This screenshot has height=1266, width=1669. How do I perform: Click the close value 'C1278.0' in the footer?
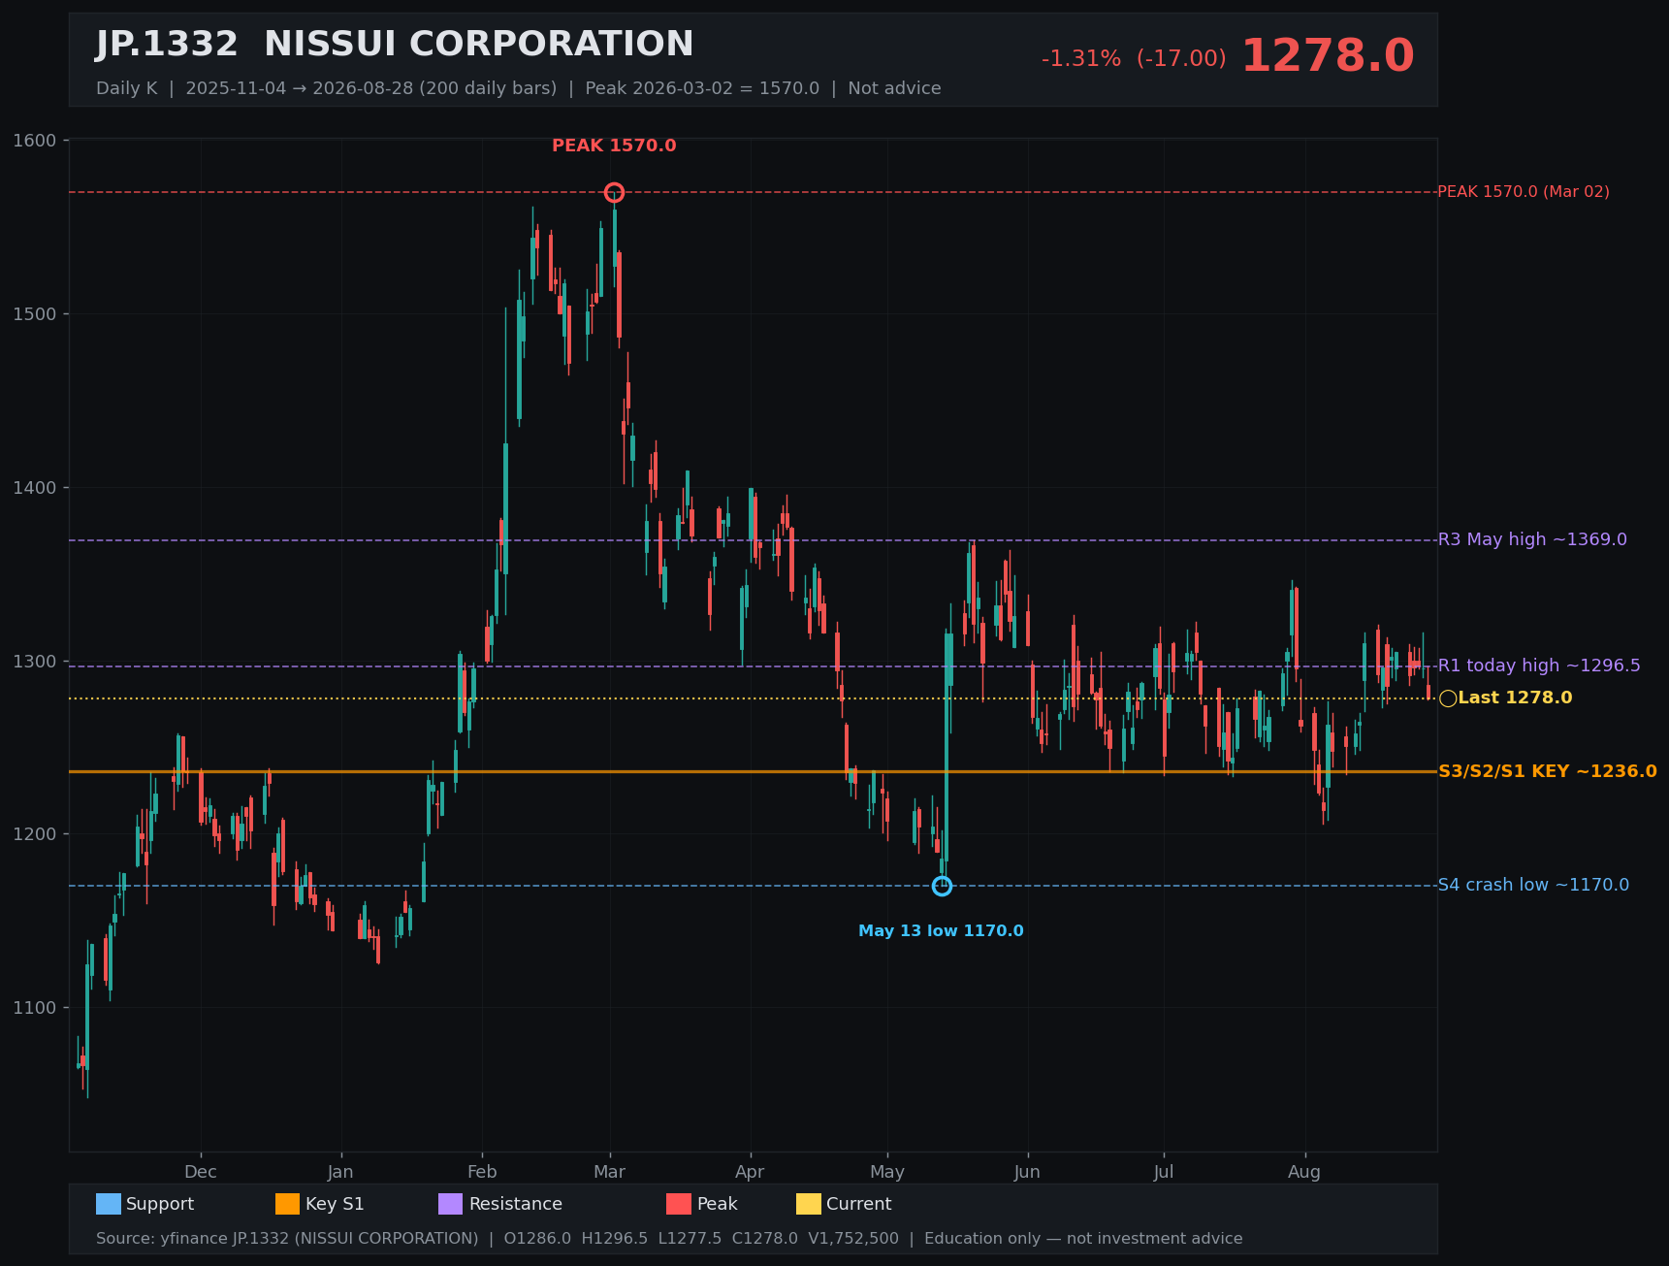765,1239
